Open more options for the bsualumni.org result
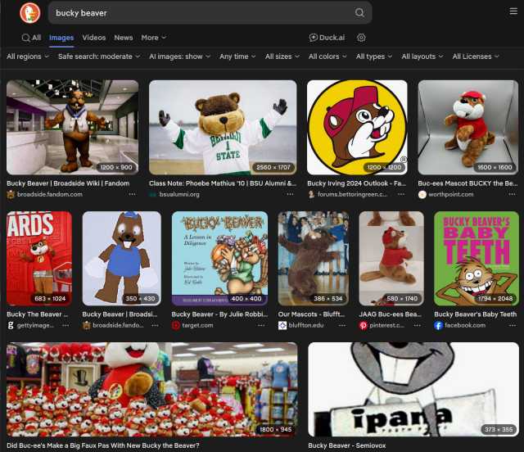The image size is (524, 452). click(x=290, y=194)
